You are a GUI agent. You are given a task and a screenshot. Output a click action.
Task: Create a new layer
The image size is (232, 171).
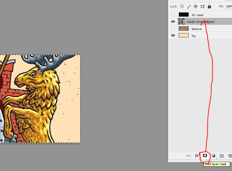point(230,156)
